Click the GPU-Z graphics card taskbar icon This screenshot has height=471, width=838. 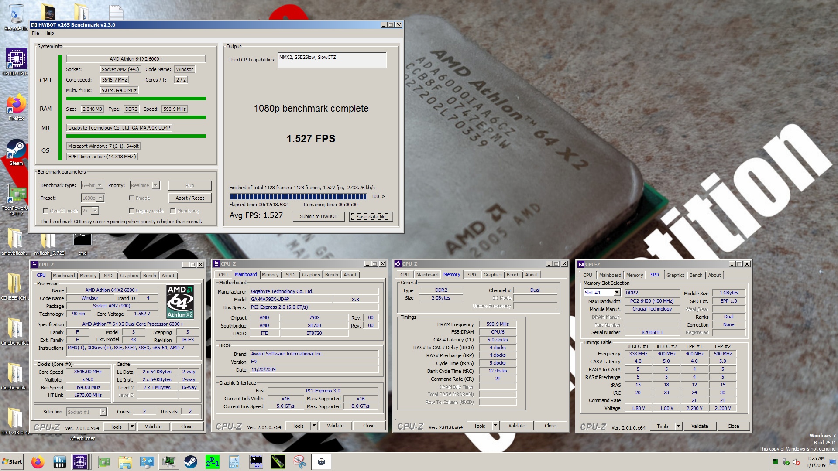coord(103,461)
